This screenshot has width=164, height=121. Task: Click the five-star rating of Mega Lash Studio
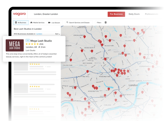coord(32,44)
